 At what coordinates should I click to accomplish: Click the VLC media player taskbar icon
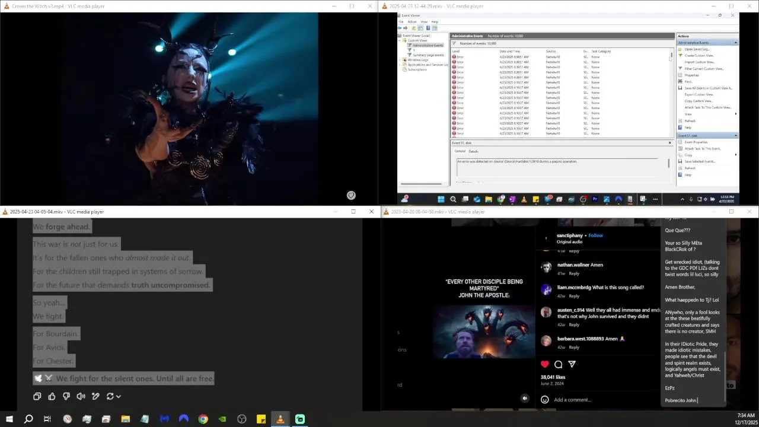click(280, 419)
